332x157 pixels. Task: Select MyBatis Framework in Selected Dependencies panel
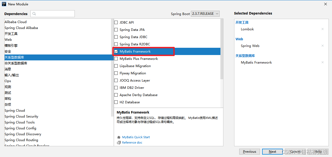point(256,62)
